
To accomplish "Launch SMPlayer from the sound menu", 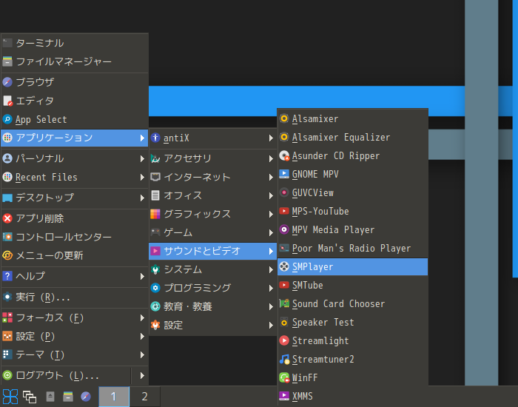I will click(x=352, y=266).
